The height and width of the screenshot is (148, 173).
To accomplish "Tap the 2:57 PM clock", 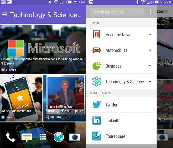I will (x=79, y=2).
